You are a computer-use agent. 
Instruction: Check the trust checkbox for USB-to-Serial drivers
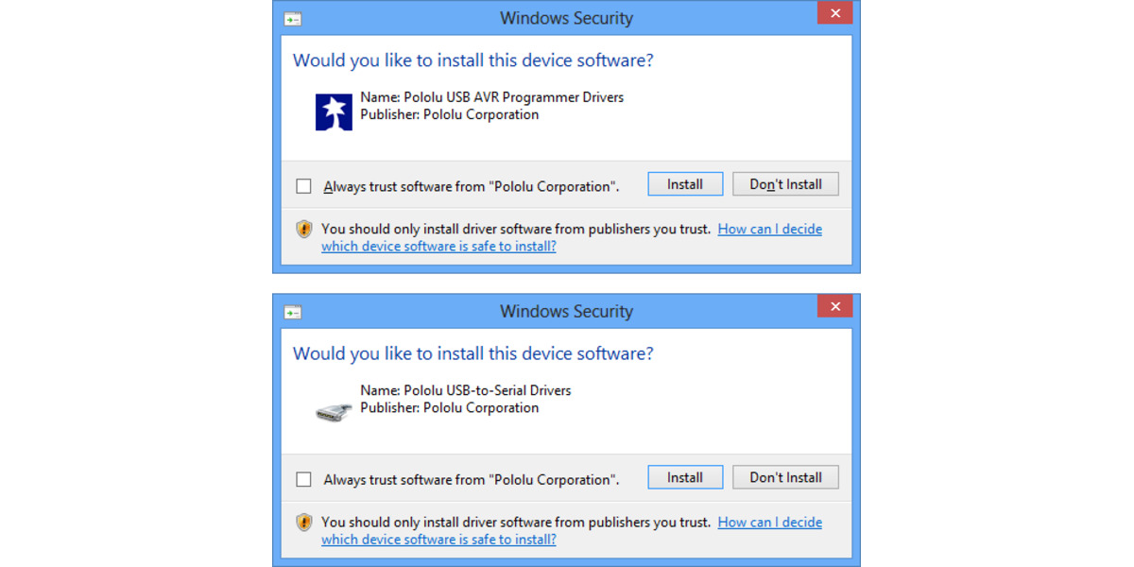303,479
